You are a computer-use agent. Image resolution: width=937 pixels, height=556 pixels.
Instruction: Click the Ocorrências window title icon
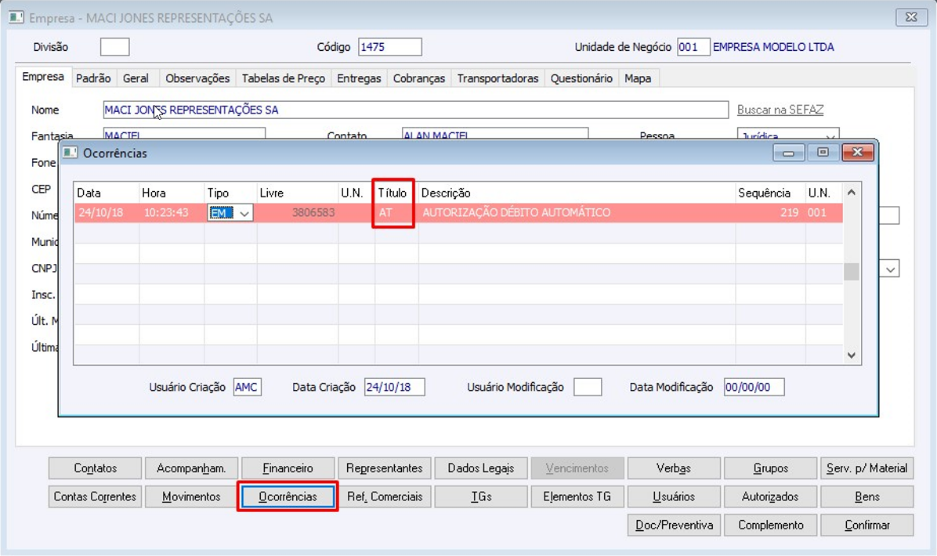70,153
